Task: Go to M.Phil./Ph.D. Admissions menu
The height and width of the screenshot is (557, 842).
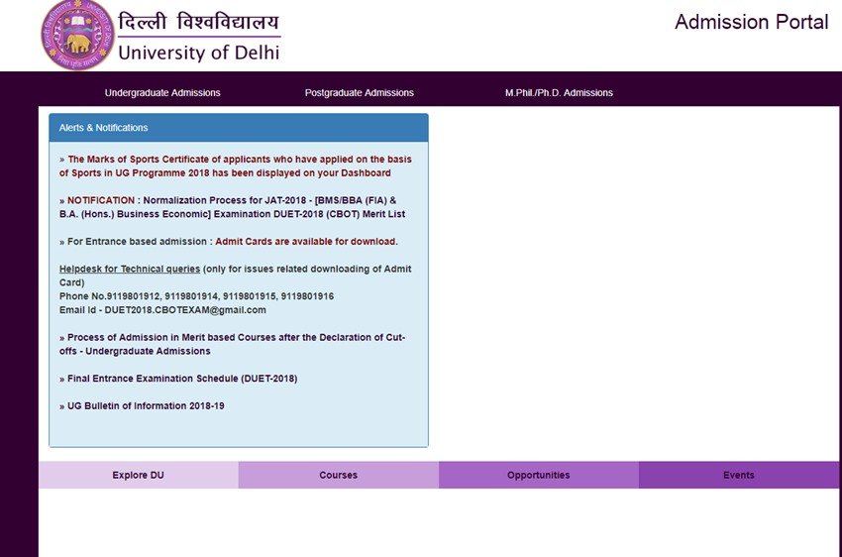Action: [x=559, y=93]
